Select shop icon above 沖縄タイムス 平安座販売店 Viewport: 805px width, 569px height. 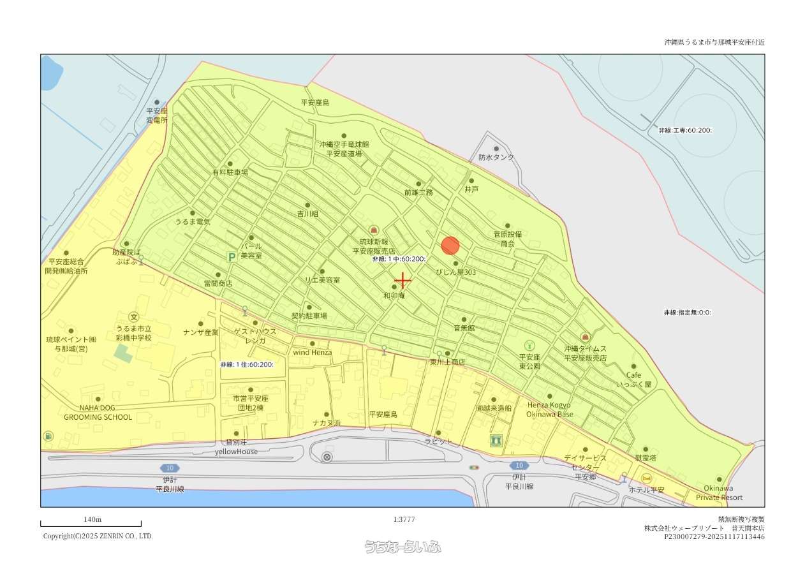pos(585,337)
